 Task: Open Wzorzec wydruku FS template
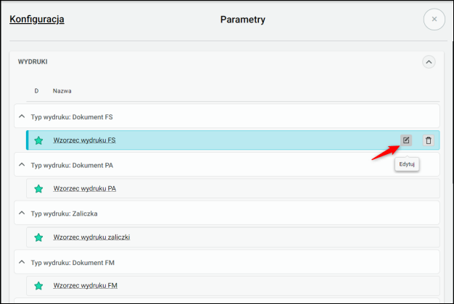85,140
